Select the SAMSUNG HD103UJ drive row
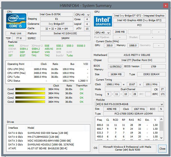This screenshot has height=157, width=171. (48, 144)
